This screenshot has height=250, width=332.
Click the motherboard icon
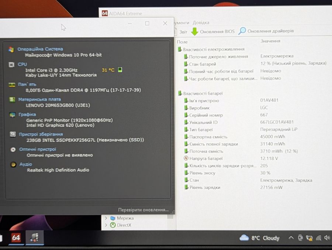(12, 99)
